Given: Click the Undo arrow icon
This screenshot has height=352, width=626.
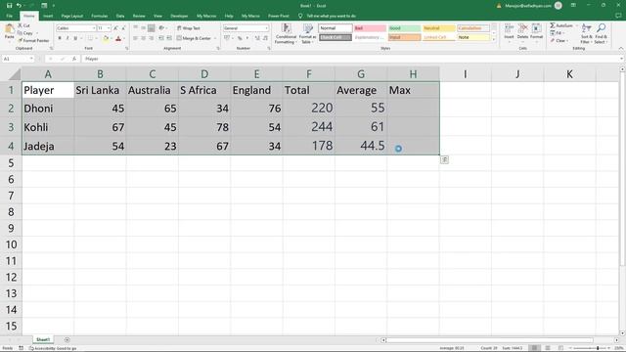Looking at the screenshot, I should 19,6.
